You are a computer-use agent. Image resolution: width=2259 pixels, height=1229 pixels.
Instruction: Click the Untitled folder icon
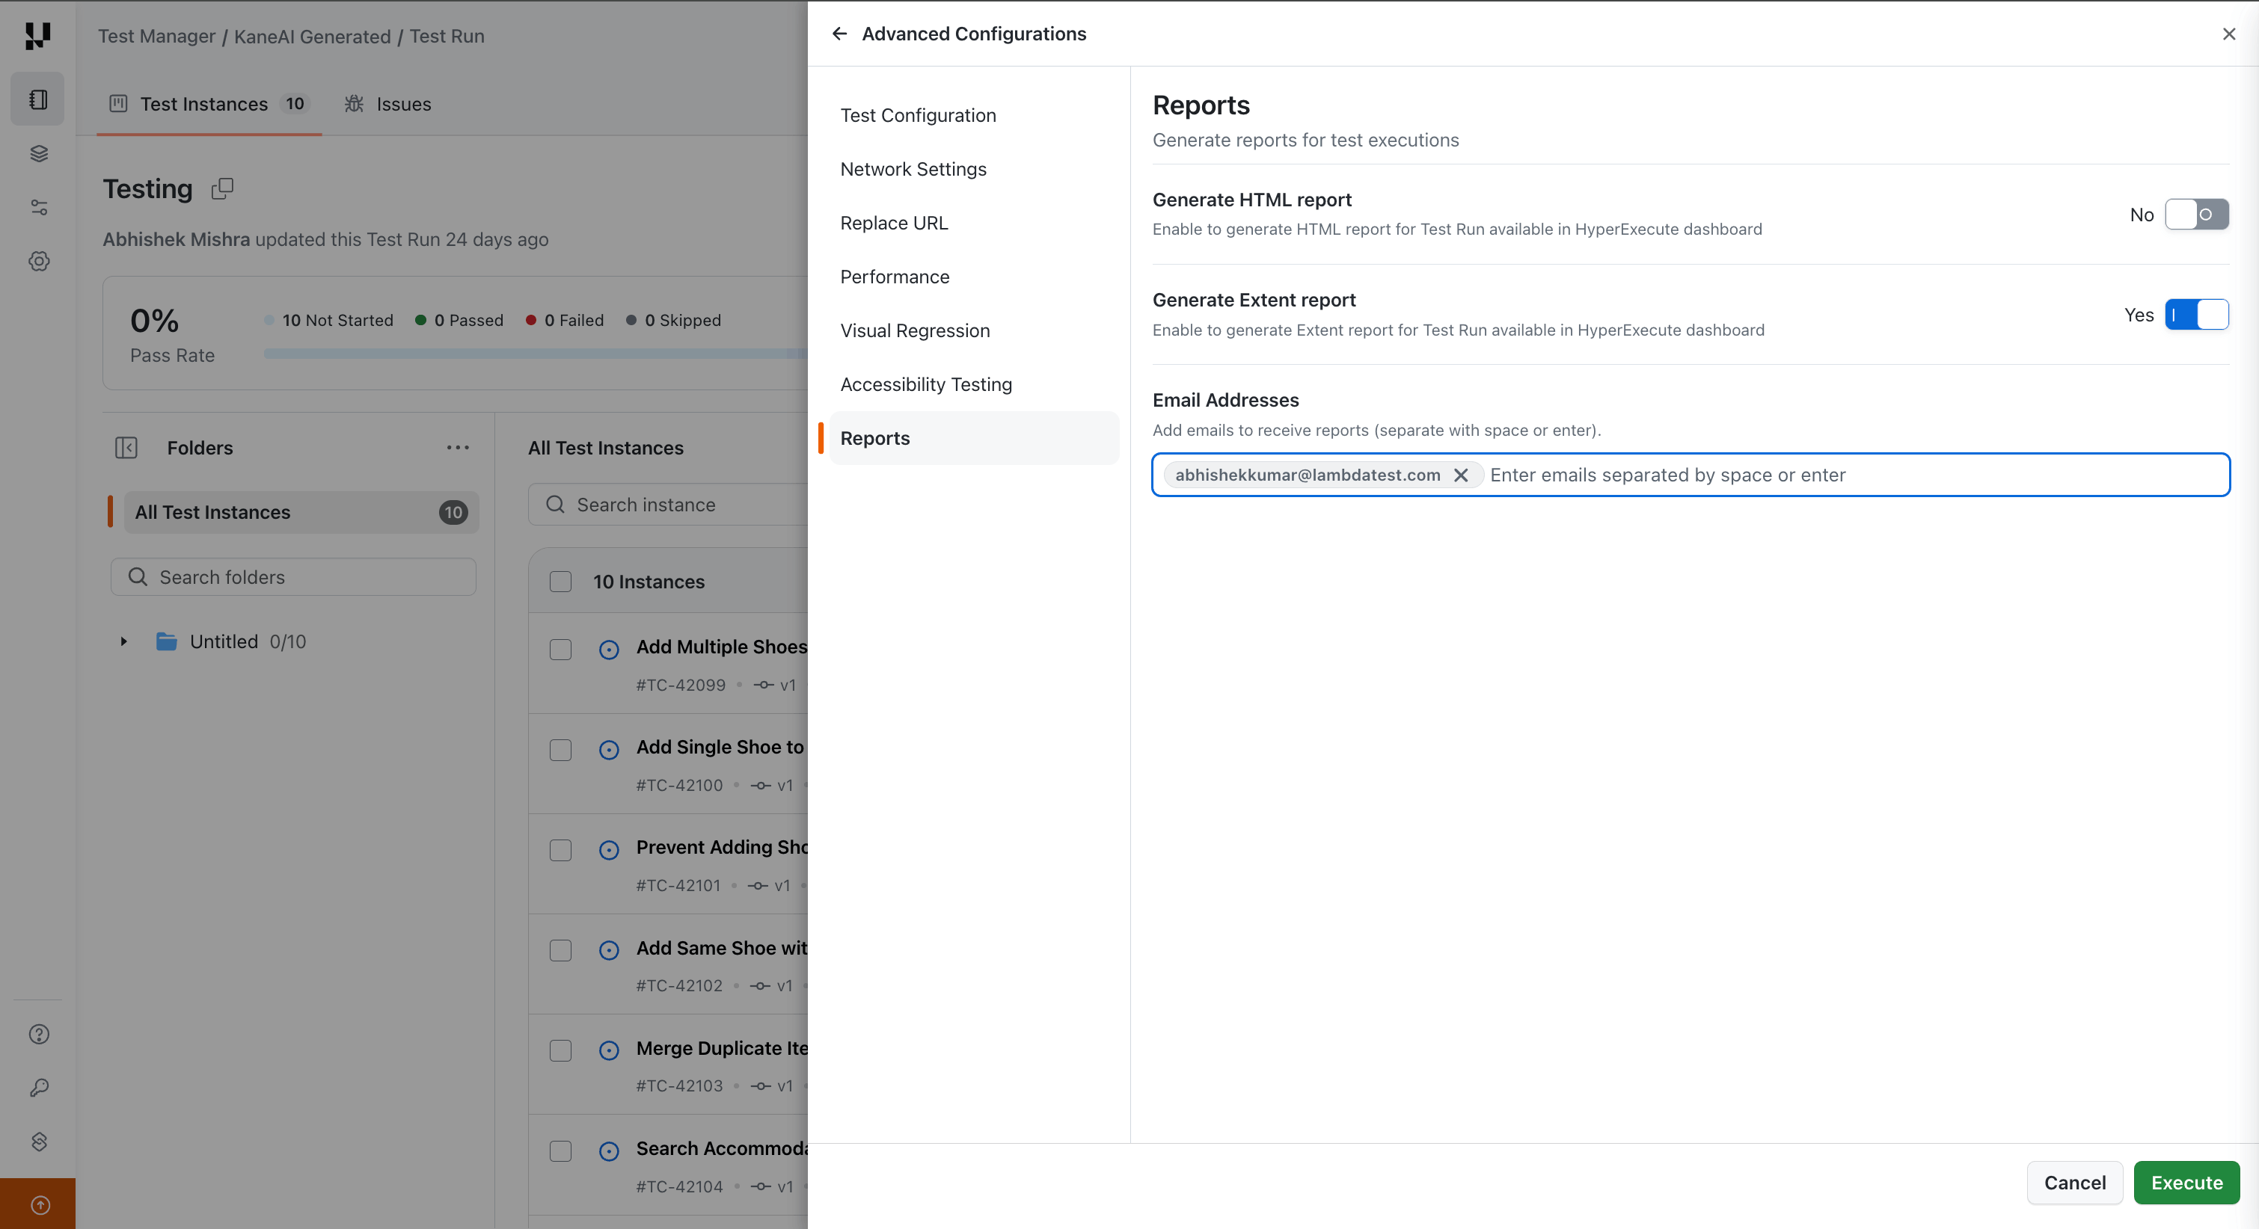[167, 641]
